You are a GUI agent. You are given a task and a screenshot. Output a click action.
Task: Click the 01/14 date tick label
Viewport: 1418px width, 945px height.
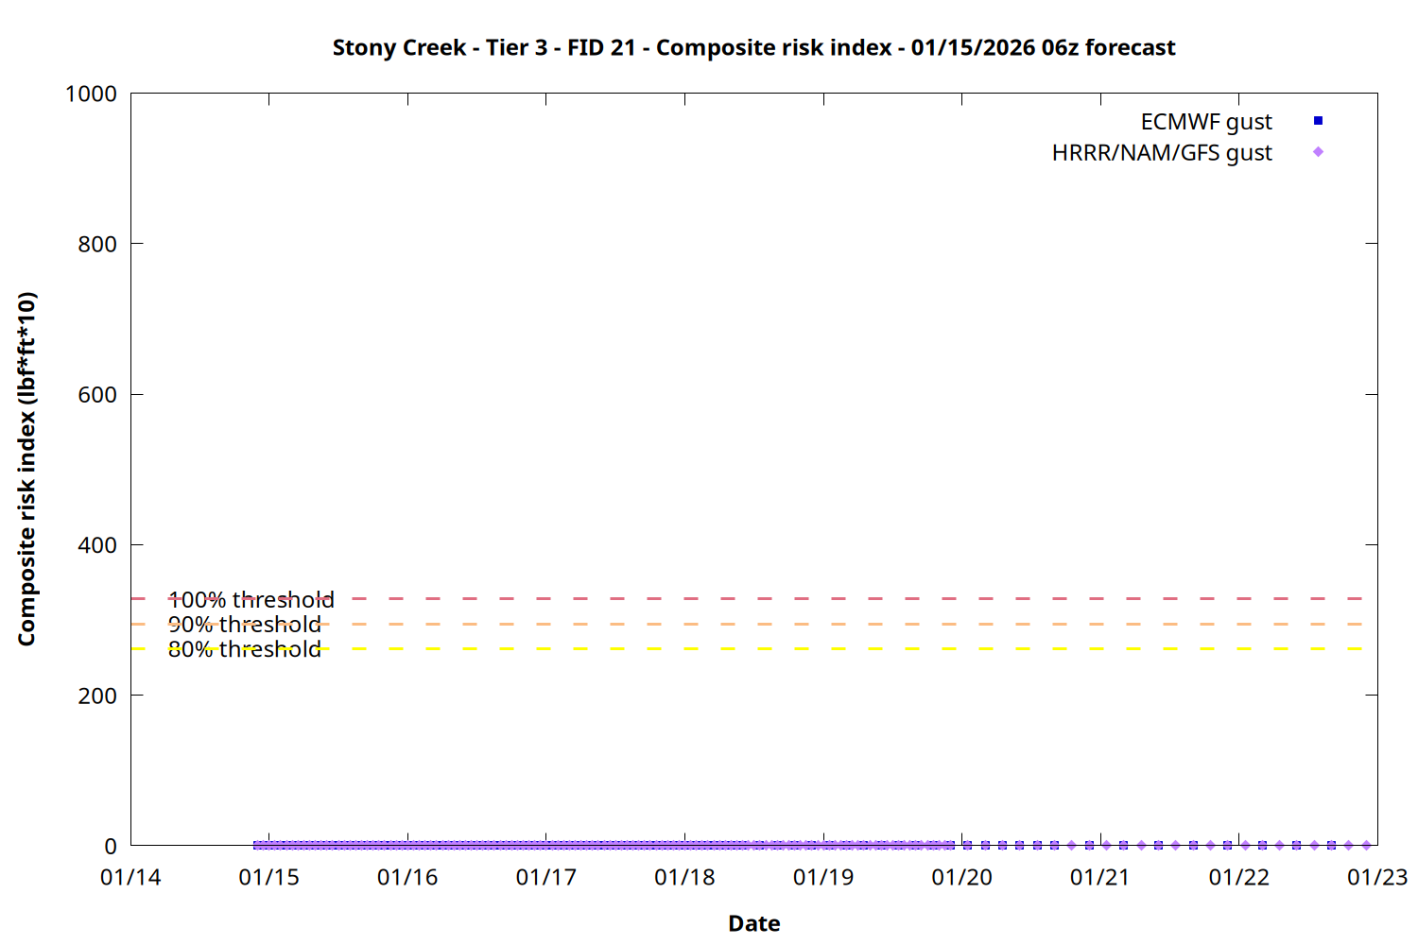[130, 878]
